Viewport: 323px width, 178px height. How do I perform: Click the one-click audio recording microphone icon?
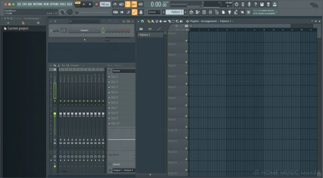click(x=249, y=4)
